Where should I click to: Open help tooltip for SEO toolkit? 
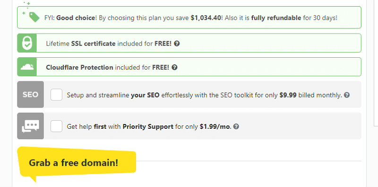[347, 95]
